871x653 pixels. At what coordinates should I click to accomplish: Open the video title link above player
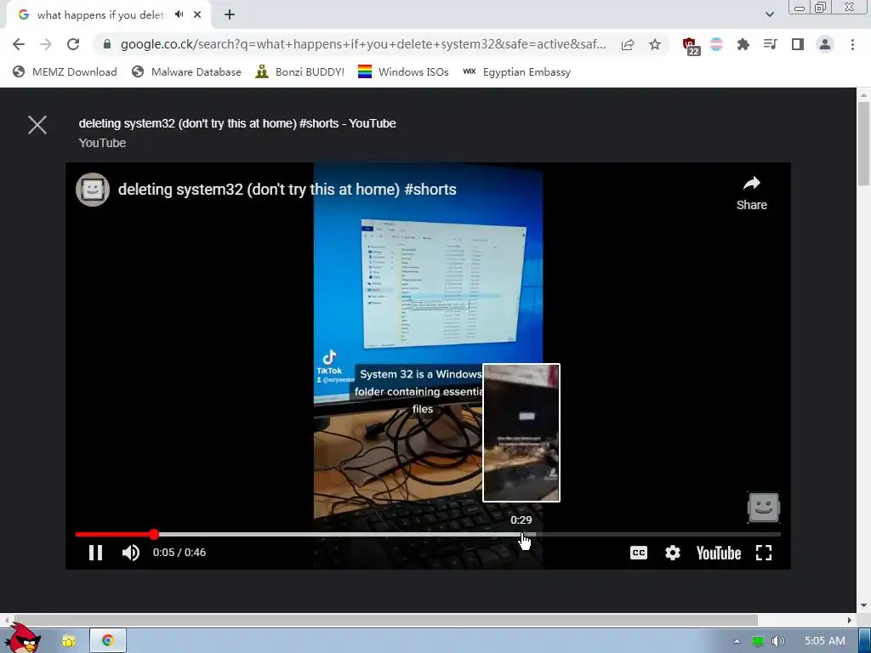pos(237,123)
